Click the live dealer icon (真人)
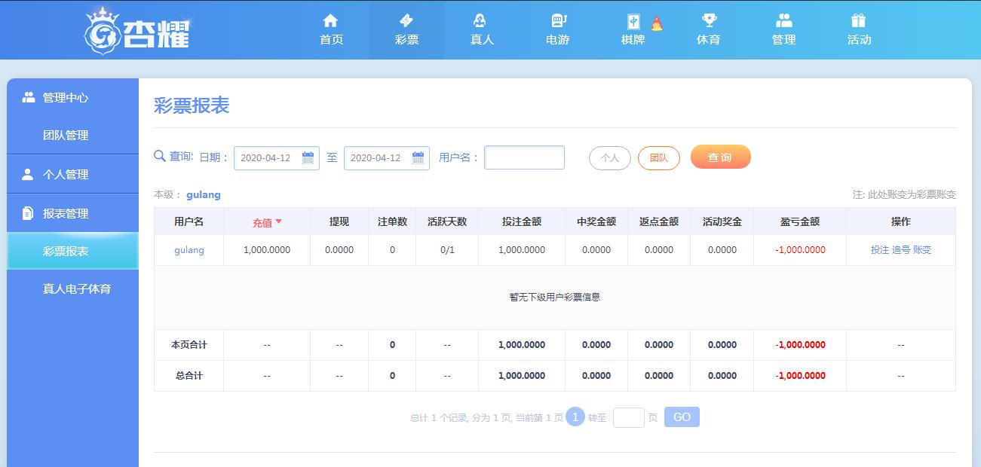Viewport: 981px width, 467px height. coord(481,21)
